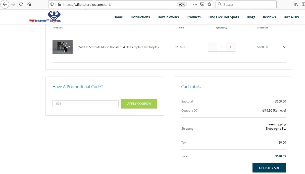Image resolution: width=305 pixels, height=174 pixels.
Task: Click the site security padlock icon
Action: 59,4
